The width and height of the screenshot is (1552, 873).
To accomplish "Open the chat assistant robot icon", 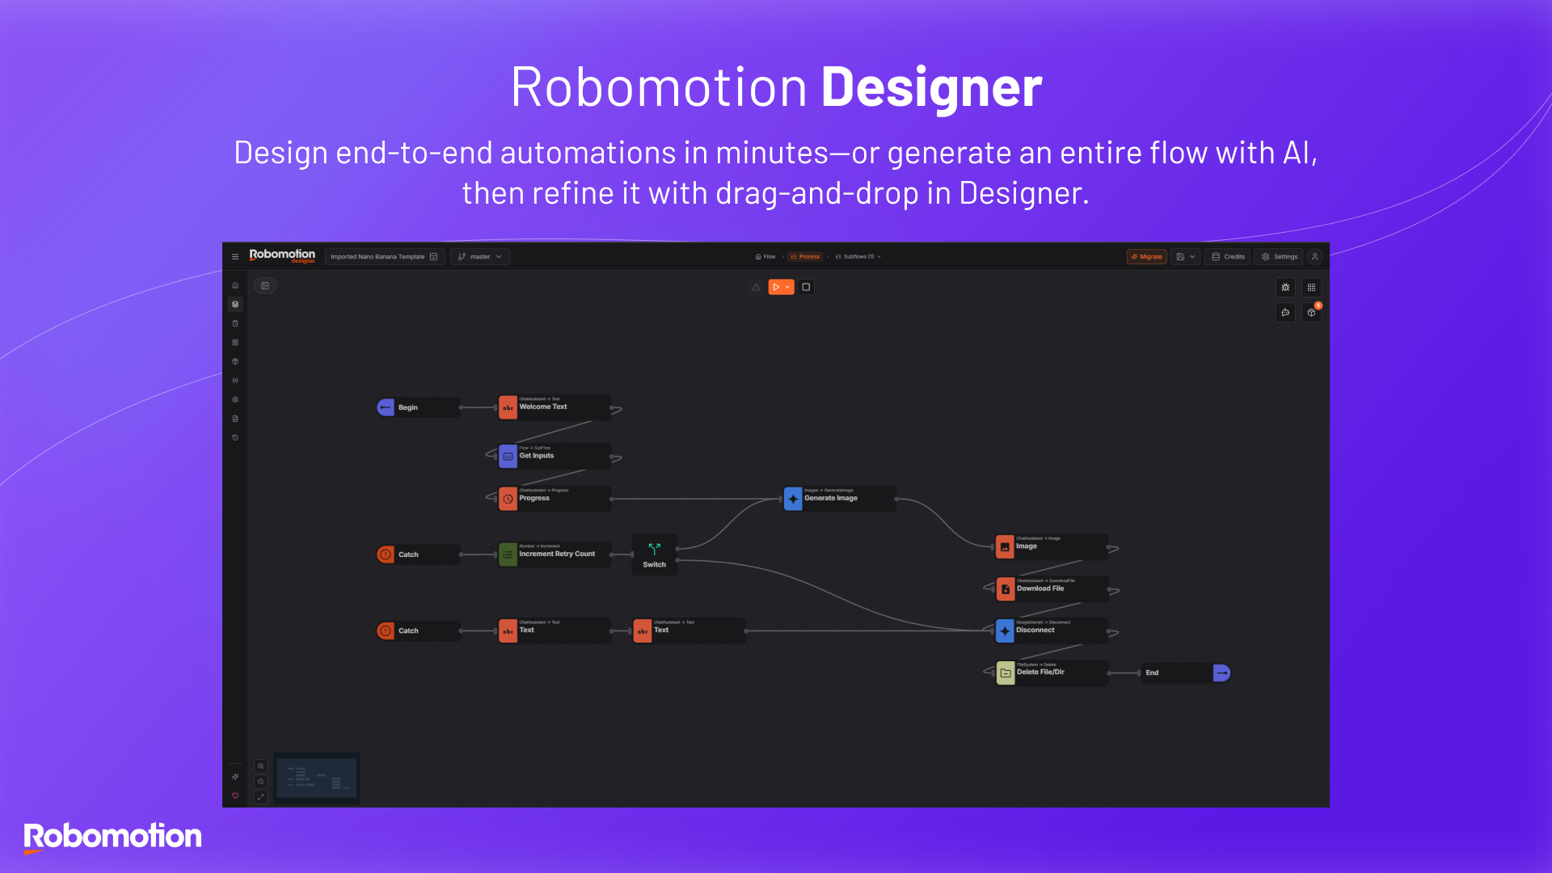I will point(1285,313).
